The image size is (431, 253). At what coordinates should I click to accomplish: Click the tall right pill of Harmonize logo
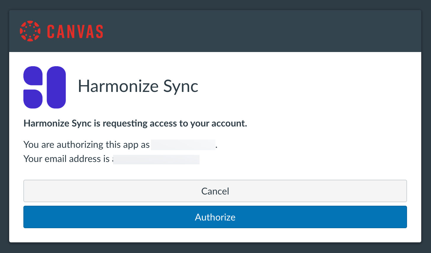(x=56, y=87)
